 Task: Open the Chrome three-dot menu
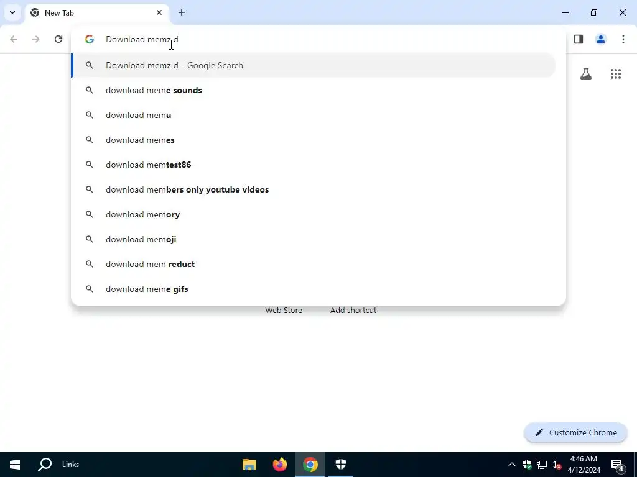click(x=623, y=39)
